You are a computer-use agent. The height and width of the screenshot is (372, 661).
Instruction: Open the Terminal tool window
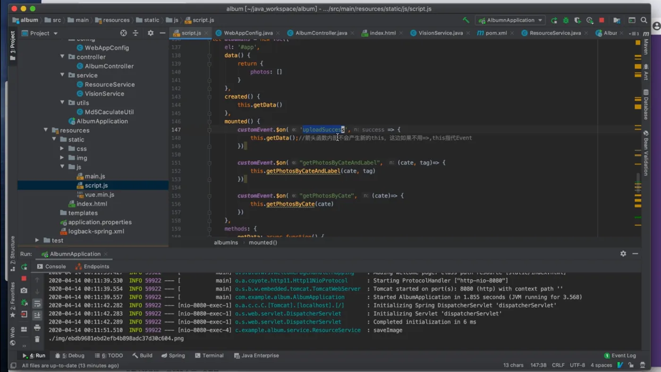[209, 355]
